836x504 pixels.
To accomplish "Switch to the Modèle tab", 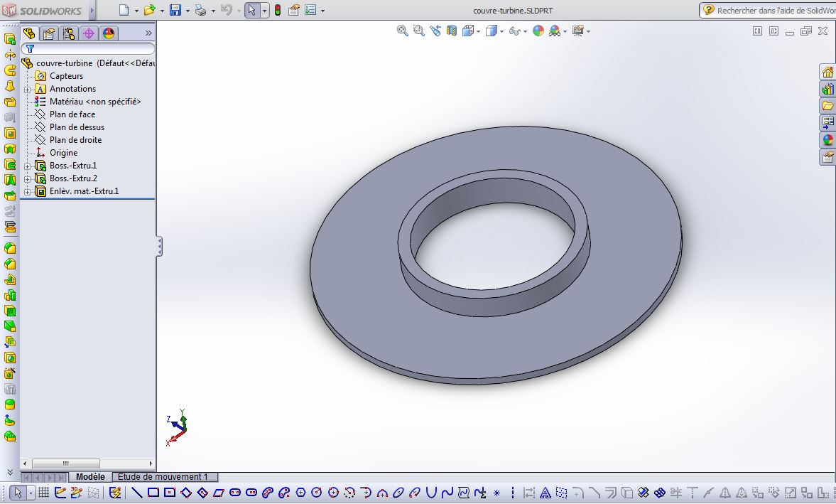I will click(90, 477).
